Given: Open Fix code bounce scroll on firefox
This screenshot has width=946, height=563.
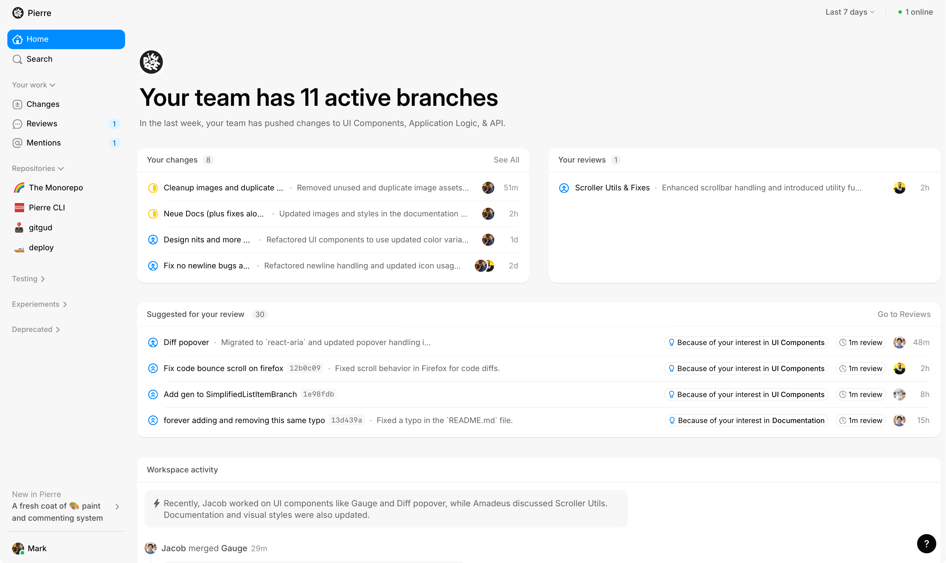Looking at the screenshot, I should (x=223, y=368).
